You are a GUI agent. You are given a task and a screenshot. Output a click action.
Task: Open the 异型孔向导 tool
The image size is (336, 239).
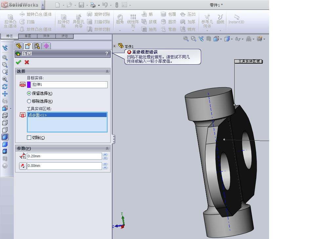coord(78,21)
